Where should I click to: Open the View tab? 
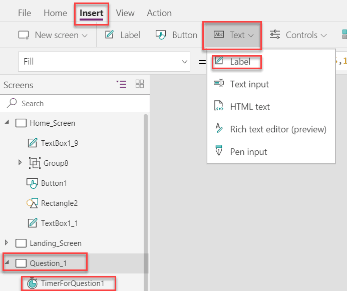[x=125, y=13]
